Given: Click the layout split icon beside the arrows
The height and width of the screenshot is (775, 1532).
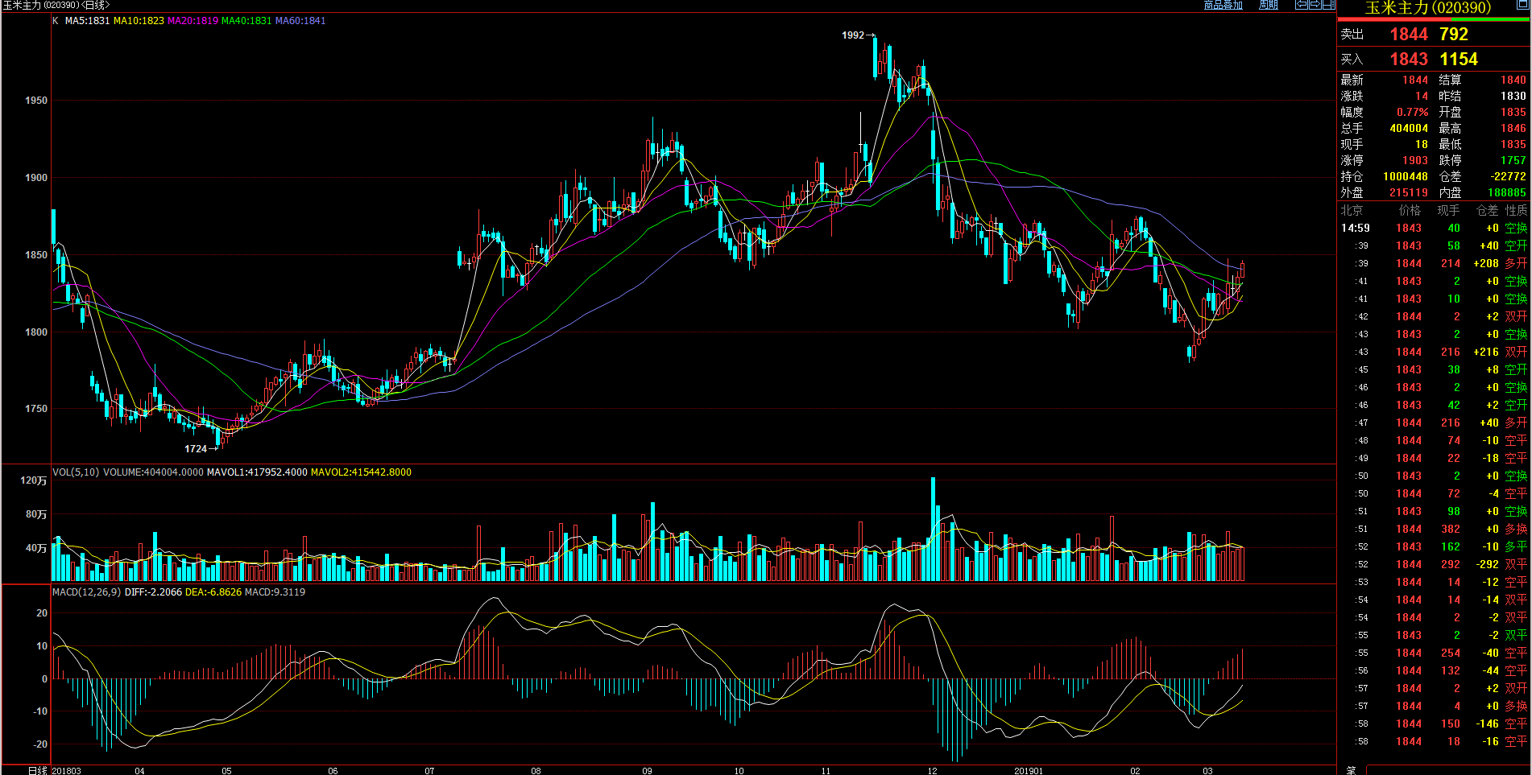Looking at the screenshot, I should pyautogui.click(x=1329, y=5).
